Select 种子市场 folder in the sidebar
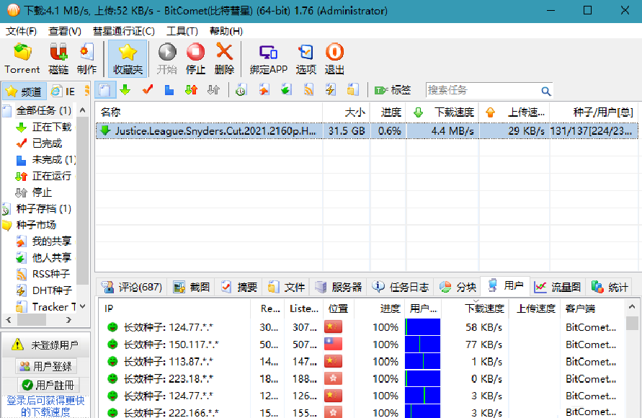Viewport: 642px width, 418px height. (x=36, y=225)
